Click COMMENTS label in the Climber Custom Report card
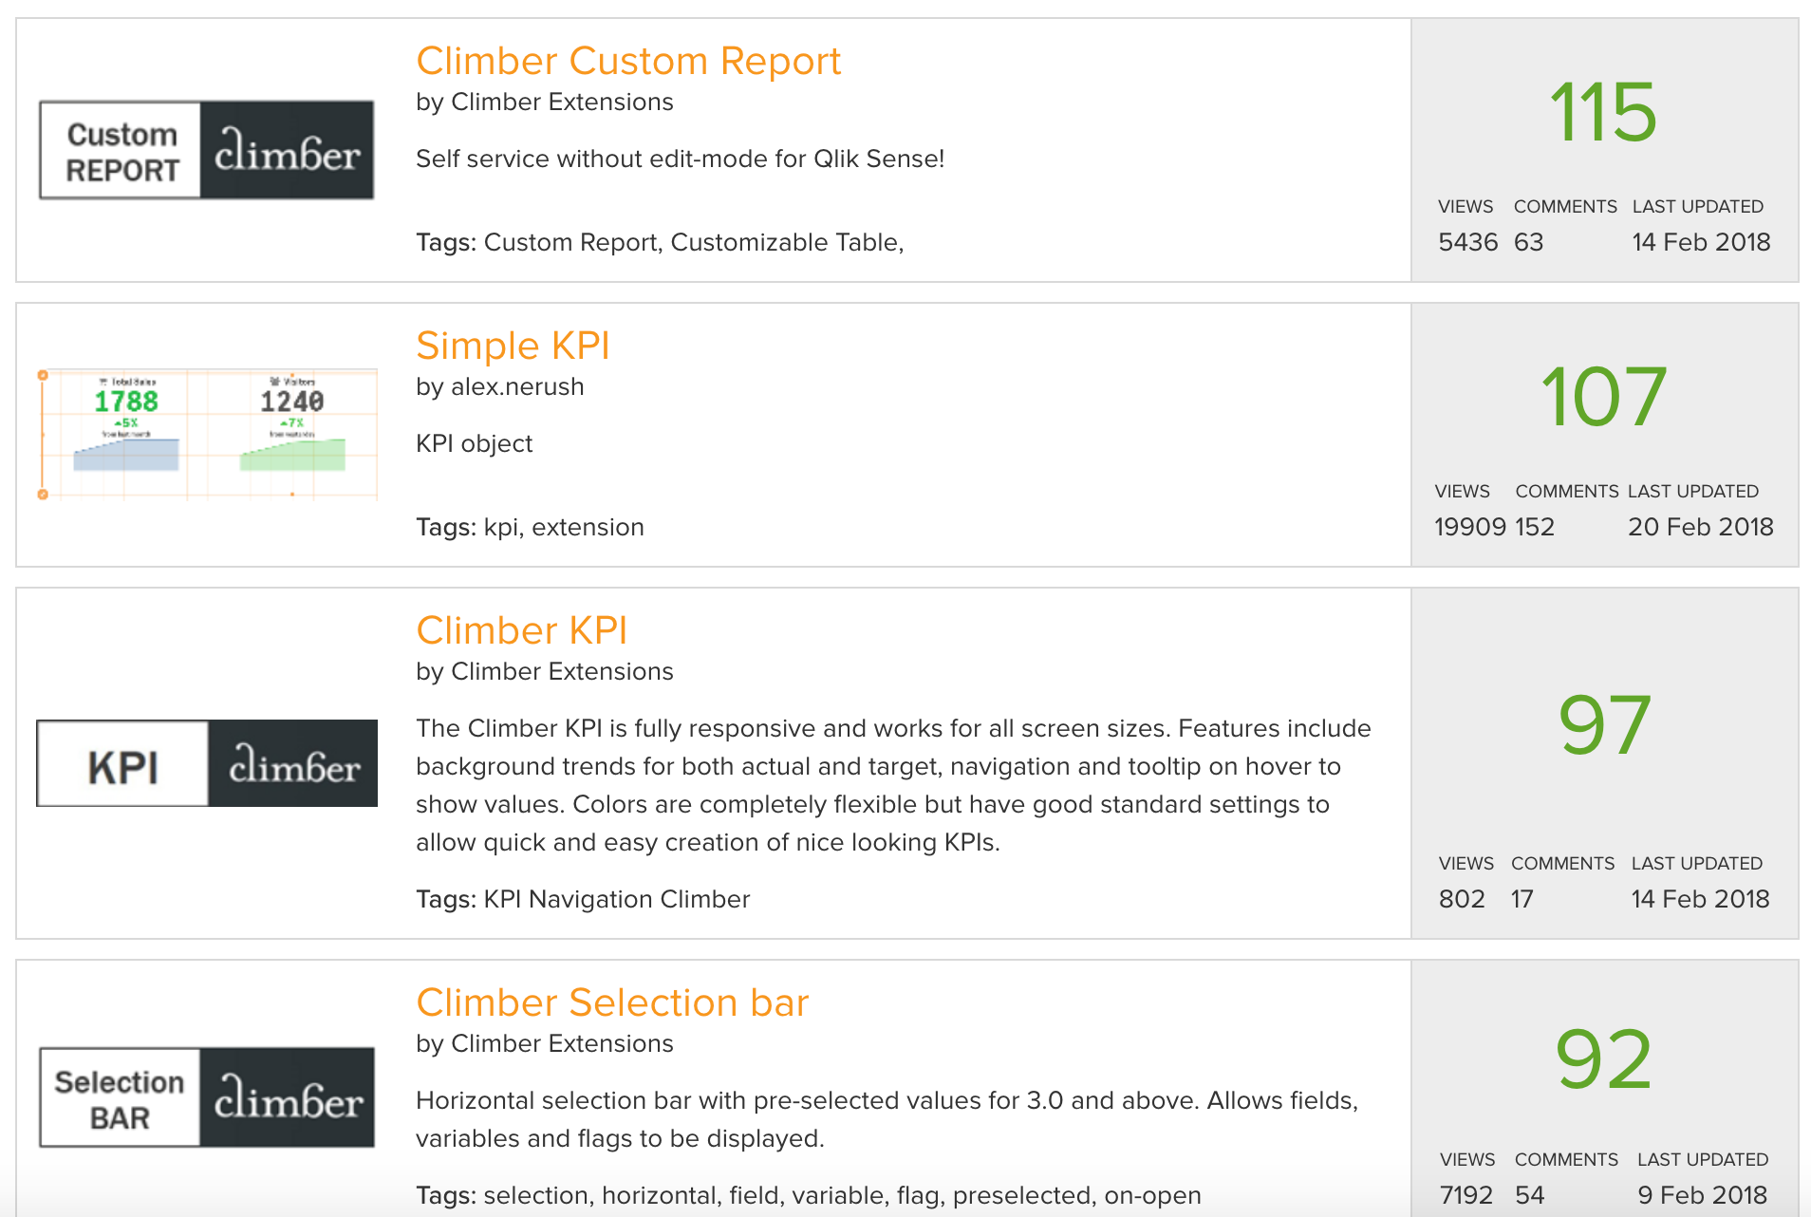Screen dimensions: 1811x1217 pyautogui.click(x=1565, y=207)
